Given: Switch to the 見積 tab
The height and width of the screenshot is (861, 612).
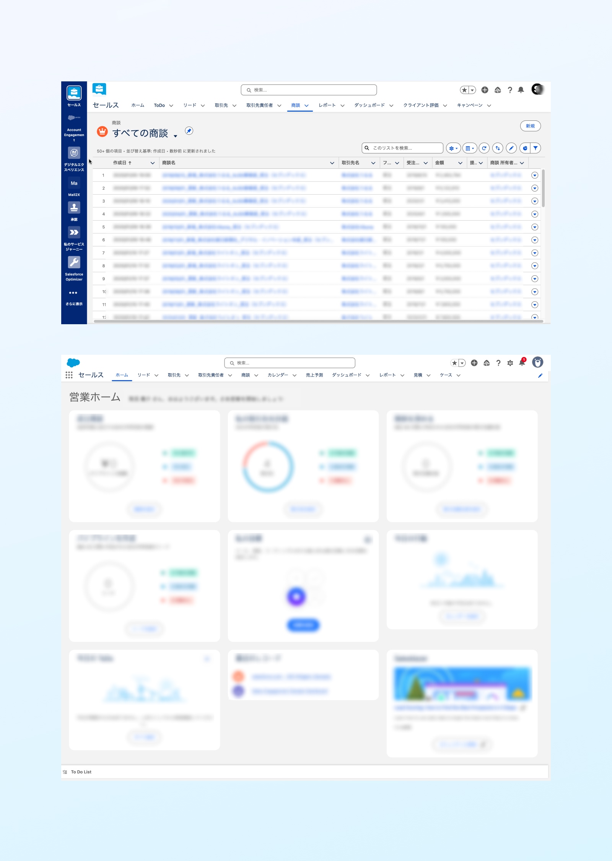Looking at the screenshot, I should click(418, 375).
